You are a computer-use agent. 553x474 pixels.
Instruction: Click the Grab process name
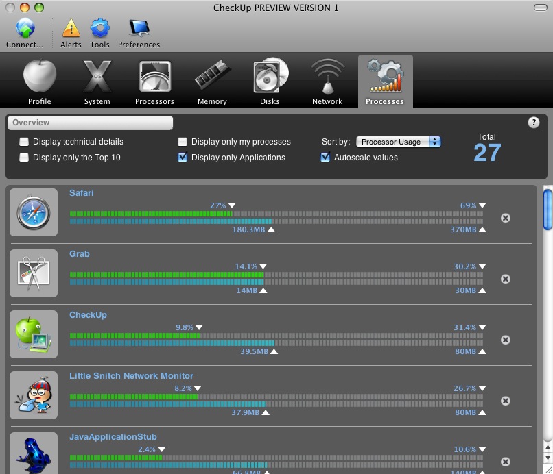tap(80, 254)
